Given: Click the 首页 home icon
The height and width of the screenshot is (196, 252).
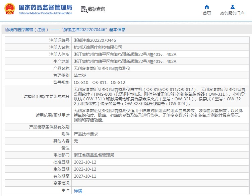Looking at the screenshot, I should click(x=207, y=7).
